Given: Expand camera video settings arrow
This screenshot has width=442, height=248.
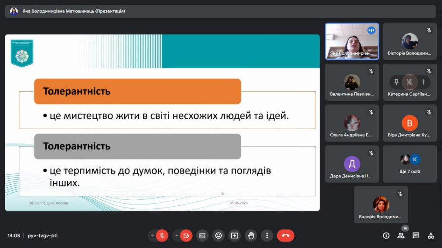Looking at the screenshot, I should (177, 236).
